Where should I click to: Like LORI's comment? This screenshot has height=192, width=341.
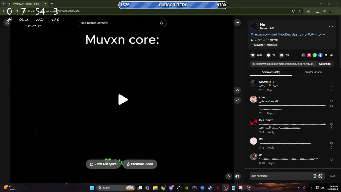[331, 102]
